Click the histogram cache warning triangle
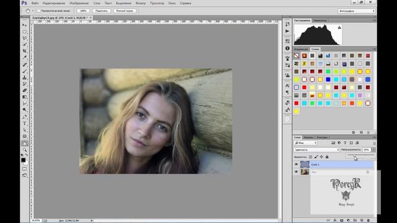The height and width of the screenshot is (223, 397). pyautogui.click(x=339, y=27)
